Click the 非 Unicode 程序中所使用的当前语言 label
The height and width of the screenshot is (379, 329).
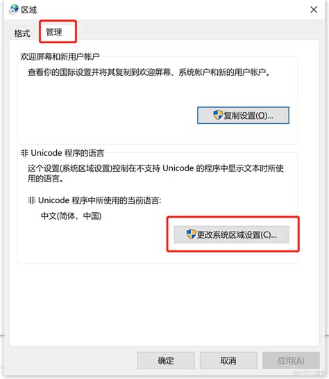(x=94, y=200)
